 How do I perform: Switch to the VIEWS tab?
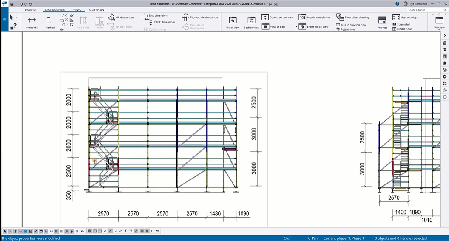77,10
